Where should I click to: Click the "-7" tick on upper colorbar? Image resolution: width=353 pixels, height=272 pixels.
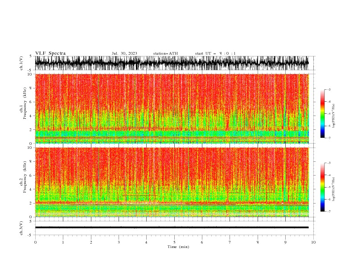coord(328,138)
